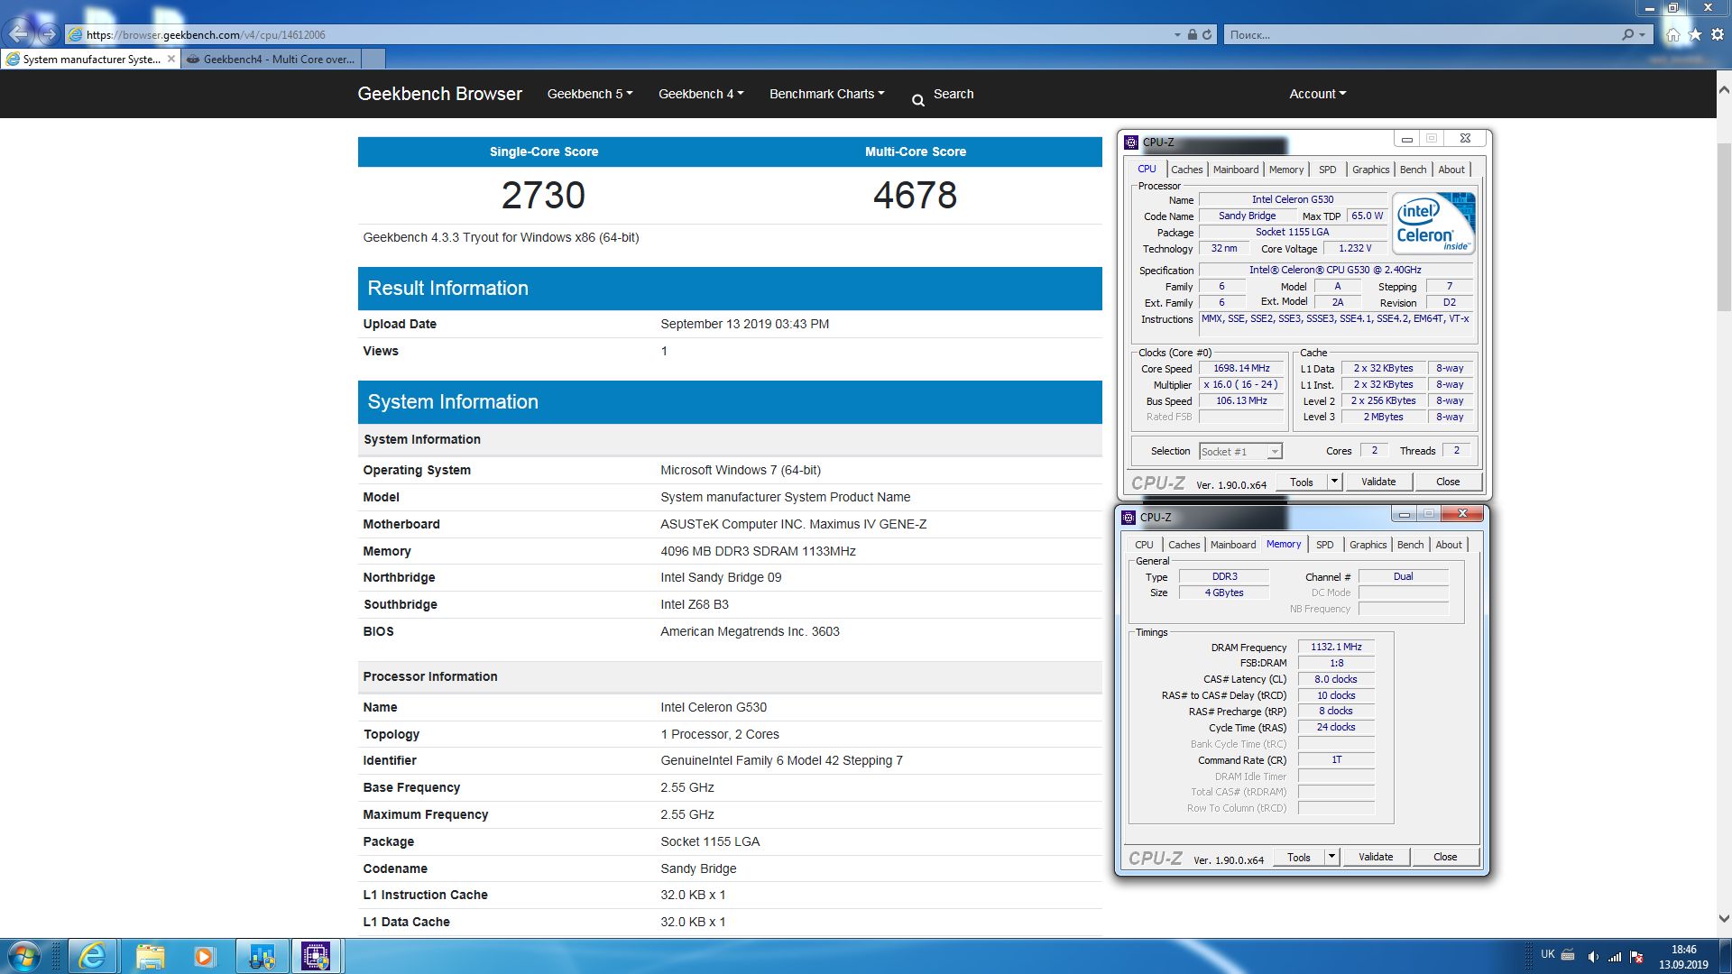The width and height of the screenshot is (1732, 974).
Task: Open File Explorer folder on taskbar
Action: 151,956
